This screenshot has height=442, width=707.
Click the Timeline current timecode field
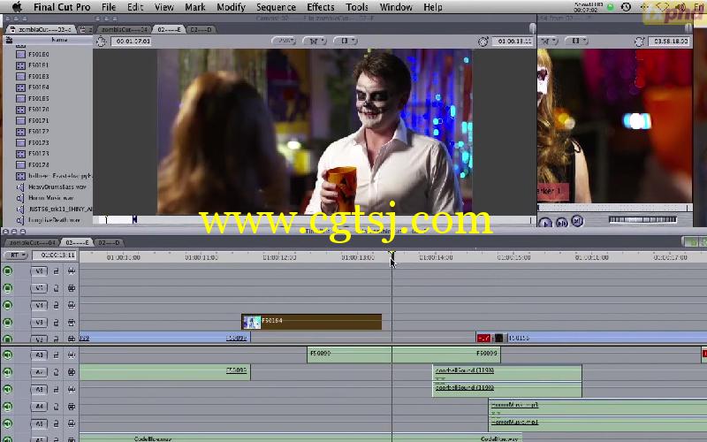tap(54, 255)
